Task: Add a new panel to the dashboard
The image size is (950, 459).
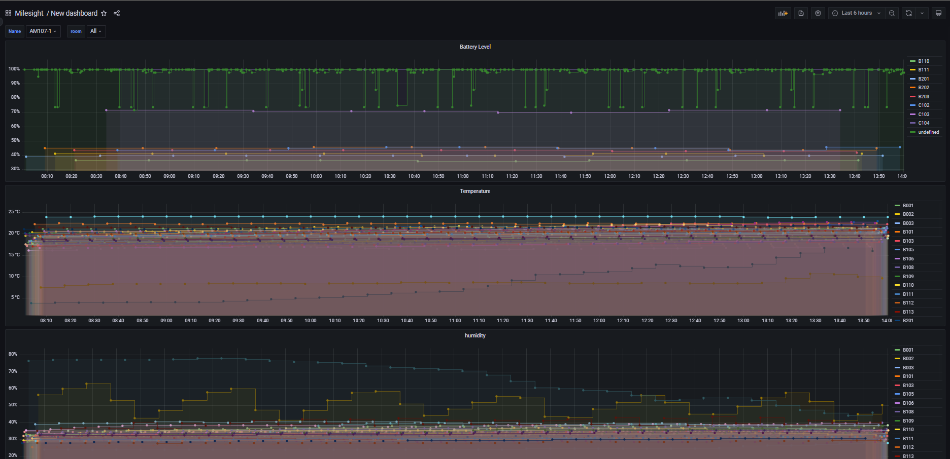Action: [783, 13]
